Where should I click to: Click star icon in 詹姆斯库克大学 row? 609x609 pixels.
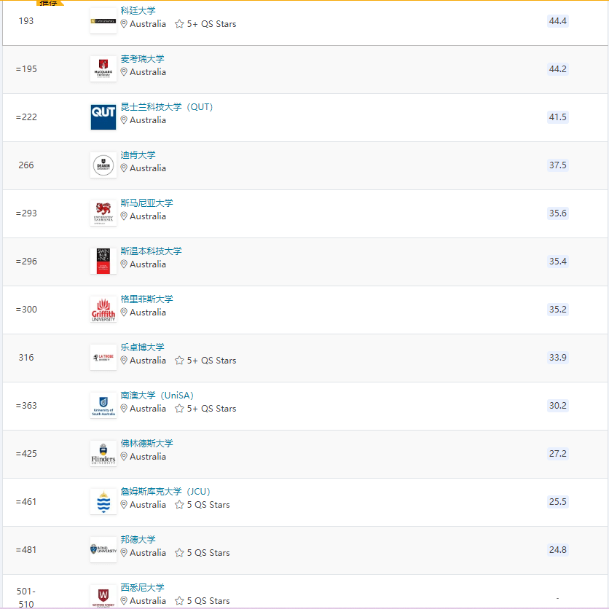tap(179, 505)
